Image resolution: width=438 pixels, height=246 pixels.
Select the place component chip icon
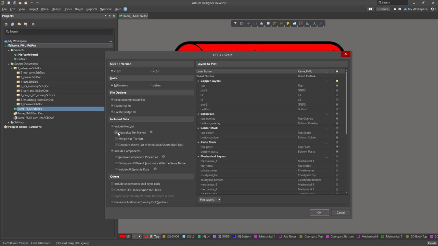[268, 24]
